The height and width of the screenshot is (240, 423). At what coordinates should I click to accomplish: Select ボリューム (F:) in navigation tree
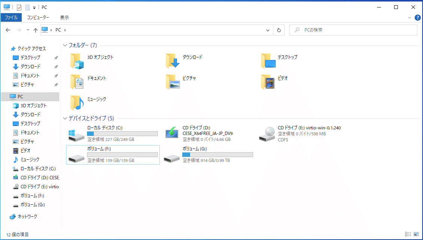point(32,195)
